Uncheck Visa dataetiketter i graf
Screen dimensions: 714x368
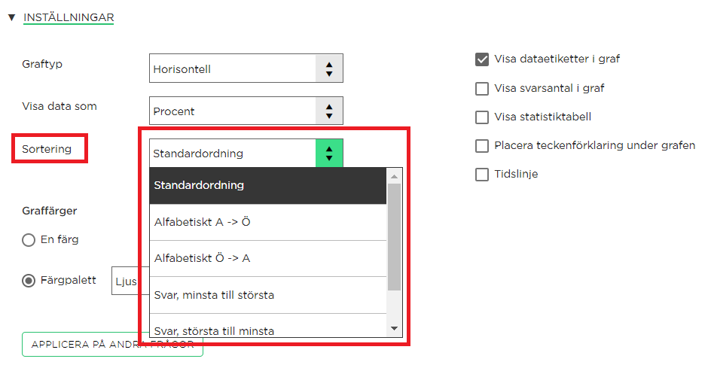[x=482, y=59]
